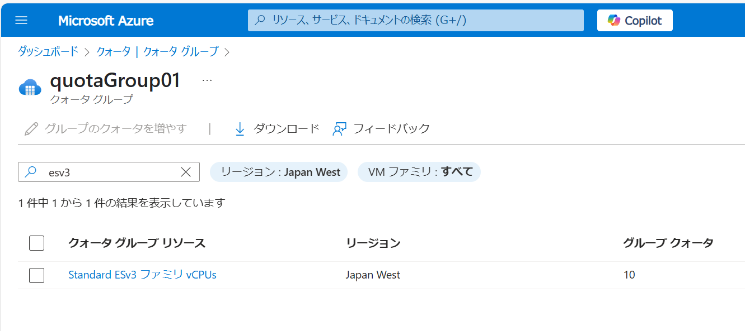Click the search magnifier icon in top bar
Screen dimensions: 745x331
pos(260,21)
